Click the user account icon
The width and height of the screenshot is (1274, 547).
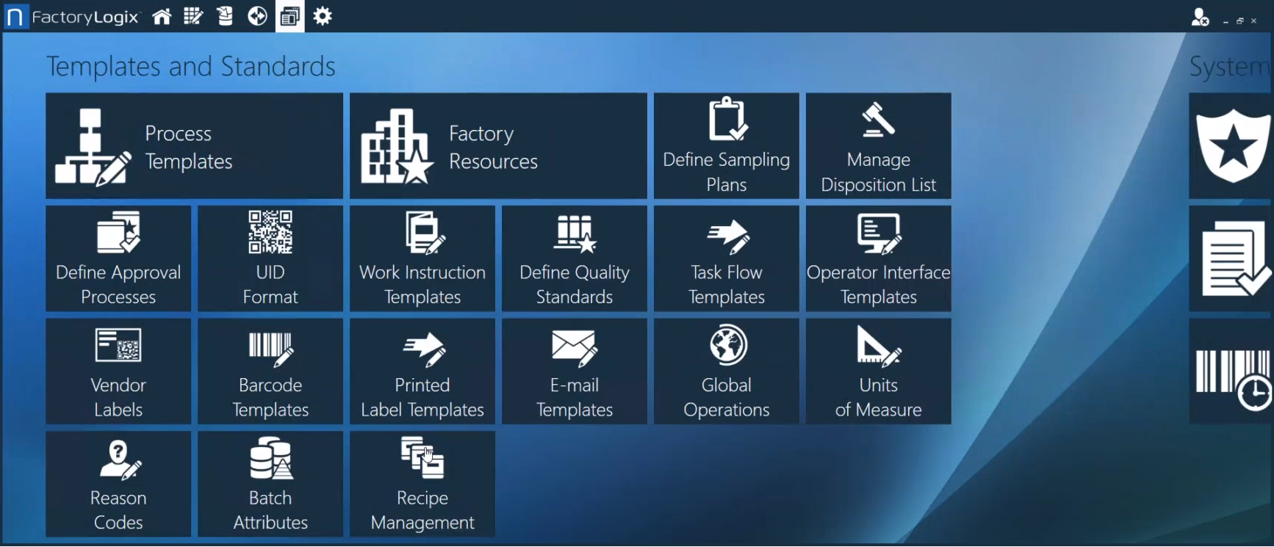(x=1199, y=17)
